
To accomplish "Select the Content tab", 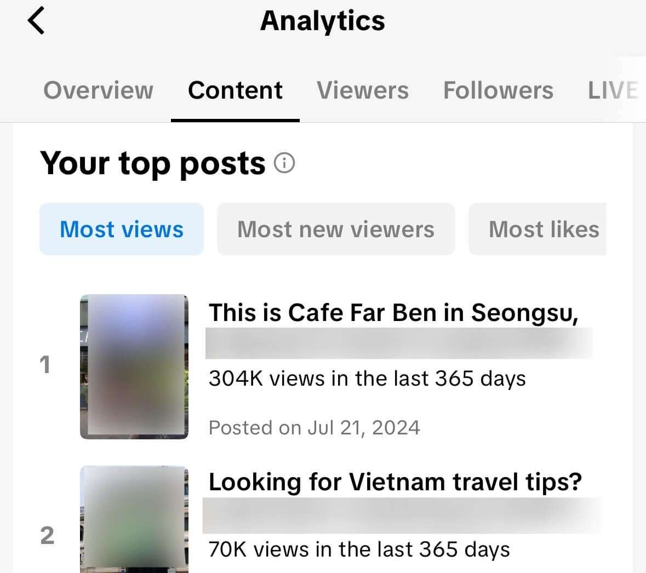I will pos(235,90).
